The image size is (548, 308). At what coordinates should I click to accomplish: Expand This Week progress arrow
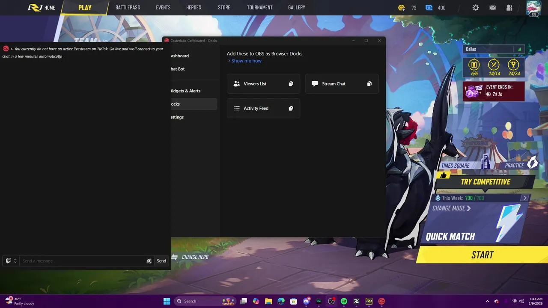525,198
